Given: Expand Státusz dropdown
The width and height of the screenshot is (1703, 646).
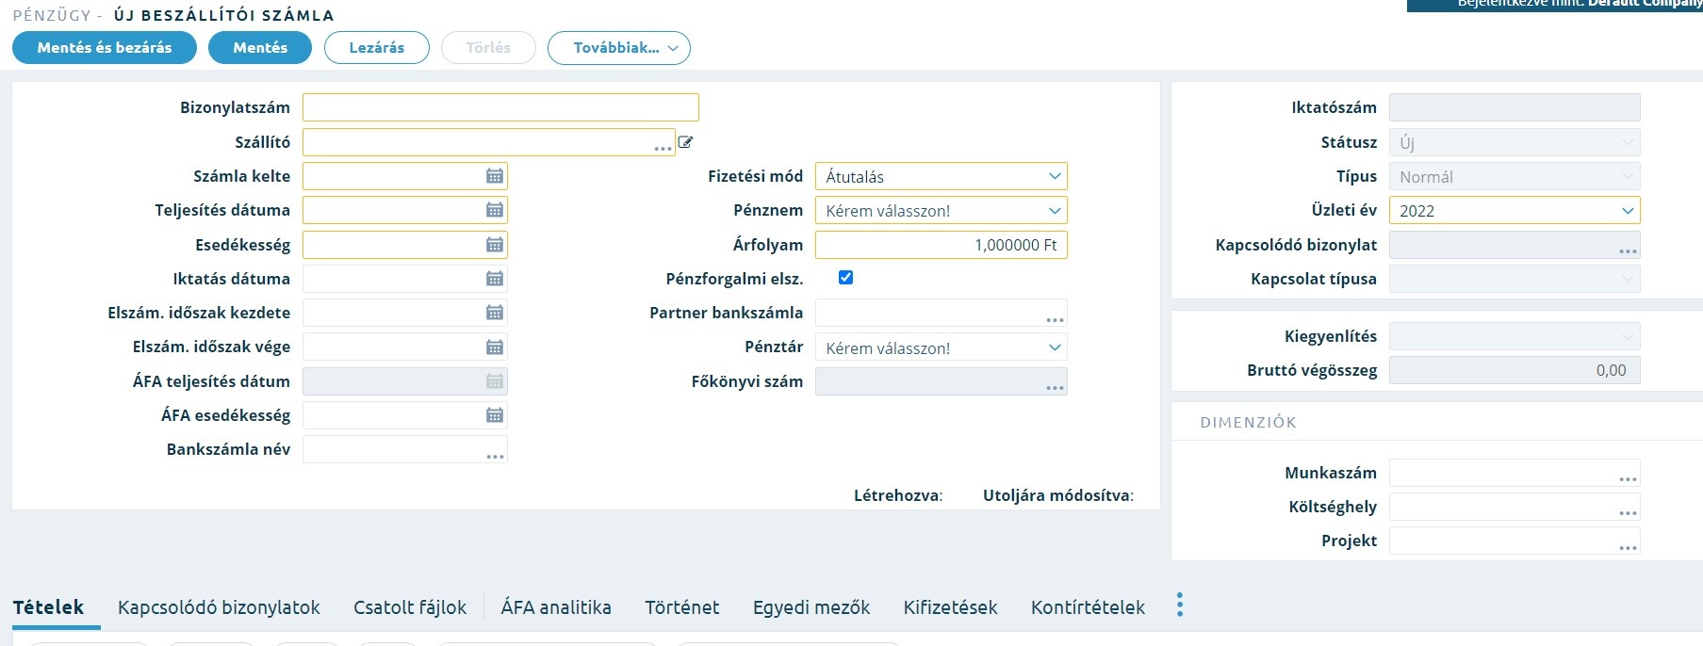Looking at the screenshot, I should coord(1628,142).
